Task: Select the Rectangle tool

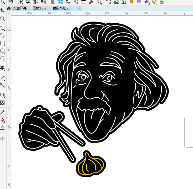Action: point(2,43)
